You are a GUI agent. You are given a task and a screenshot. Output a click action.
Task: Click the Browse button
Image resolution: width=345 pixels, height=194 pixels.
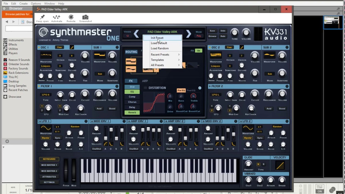212,36
